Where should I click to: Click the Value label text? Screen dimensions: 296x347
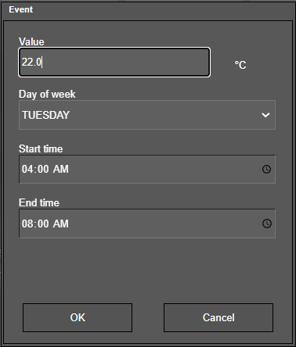(31, 41)
